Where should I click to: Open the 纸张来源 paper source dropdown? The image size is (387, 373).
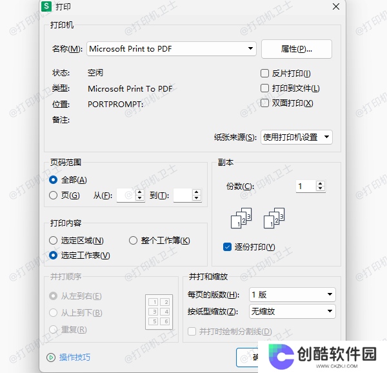(297, 137)
